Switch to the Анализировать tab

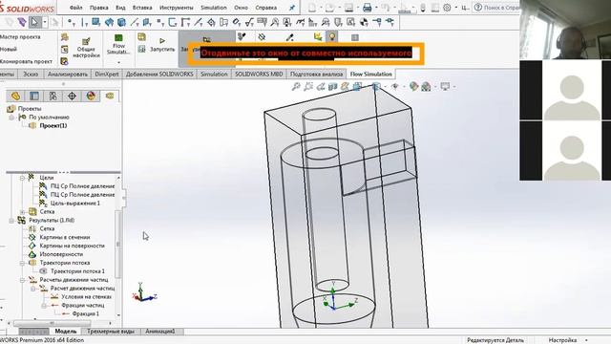68,75
